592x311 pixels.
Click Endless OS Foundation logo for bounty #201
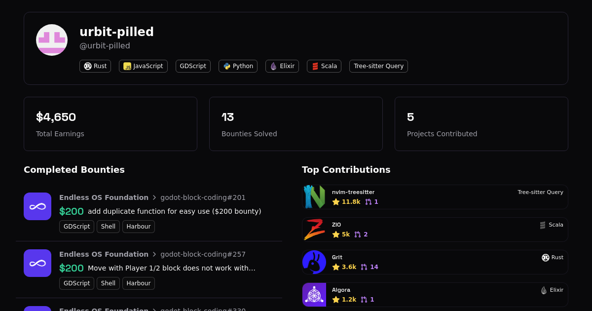(x=37, y=206)
